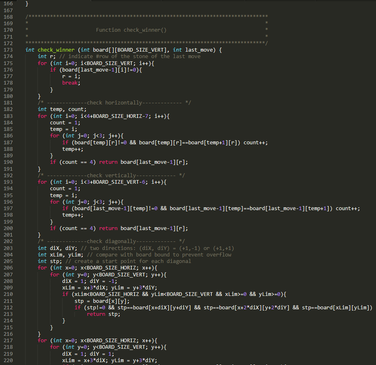
Task: Click line number 212 in the gutter
Action: coord(8,307)
